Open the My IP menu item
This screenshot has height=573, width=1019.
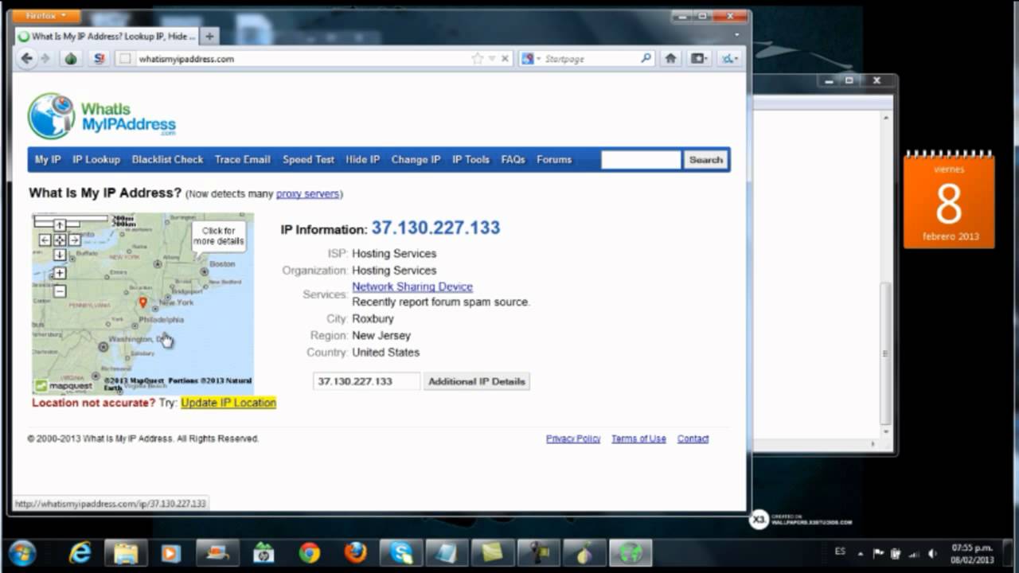tap(48, 159)
